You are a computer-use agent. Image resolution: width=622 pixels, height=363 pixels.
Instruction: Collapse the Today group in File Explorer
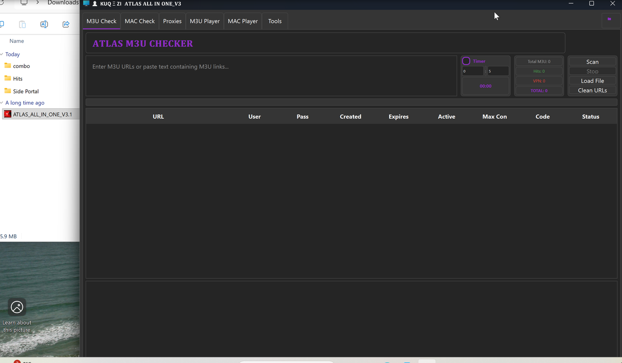[x=2, y=54]
